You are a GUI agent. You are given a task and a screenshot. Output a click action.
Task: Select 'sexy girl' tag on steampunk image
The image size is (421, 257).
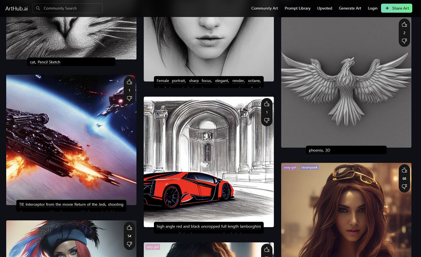(290, 167)
